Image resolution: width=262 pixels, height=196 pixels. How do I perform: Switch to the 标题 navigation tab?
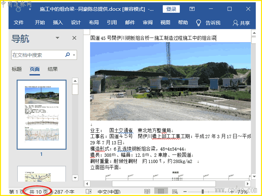17,69
